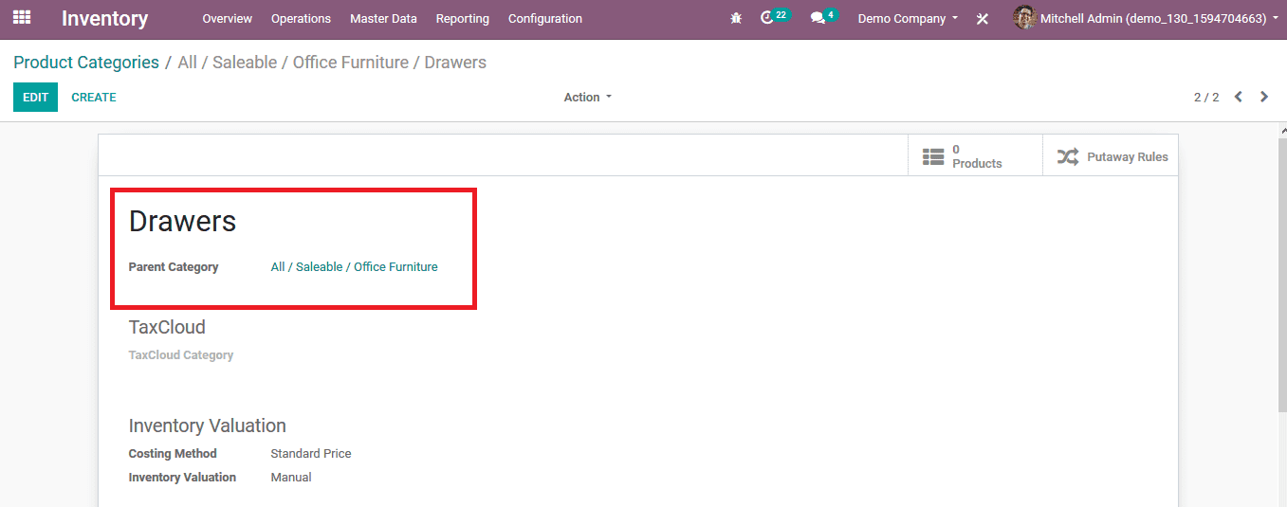Click the Standard Price value
The width and height of the screenshot is (1287, 507).
tap(311, 454)
